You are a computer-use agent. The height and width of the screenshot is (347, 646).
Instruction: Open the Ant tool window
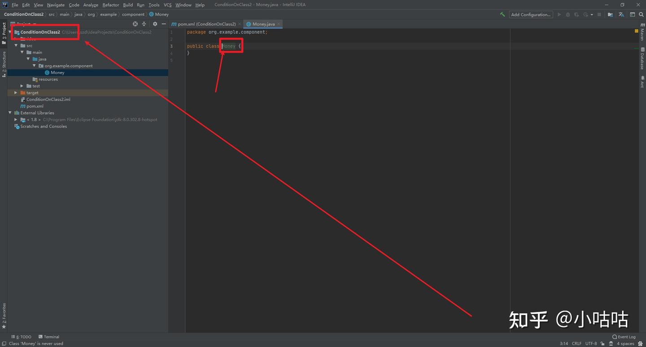642,82
